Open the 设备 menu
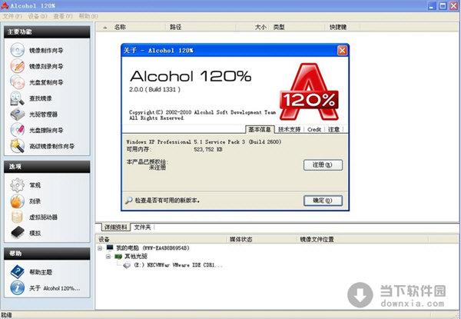Screen dimensions: 461x319 38,16
